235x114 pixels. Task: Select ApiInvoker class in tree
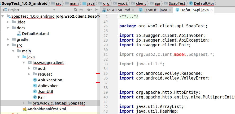[x=48, y=86]
